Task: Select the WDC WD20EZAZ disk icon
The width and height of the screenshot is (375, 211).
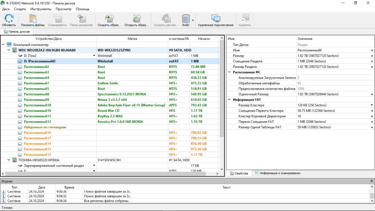Action: click(15, 50)
